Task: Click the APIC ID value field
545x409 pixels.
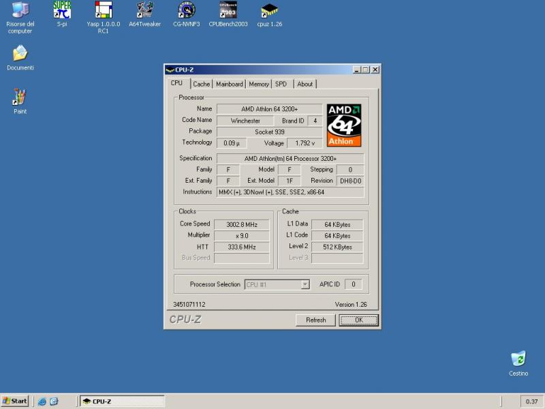Action: click(x=353, y=284)
